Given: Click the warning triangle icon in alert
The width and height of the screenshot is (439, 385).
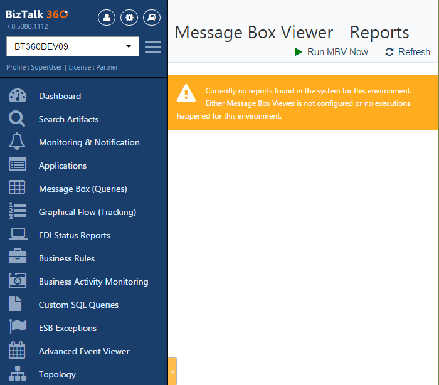Looking at the screenshot, I should coord(186,93).
